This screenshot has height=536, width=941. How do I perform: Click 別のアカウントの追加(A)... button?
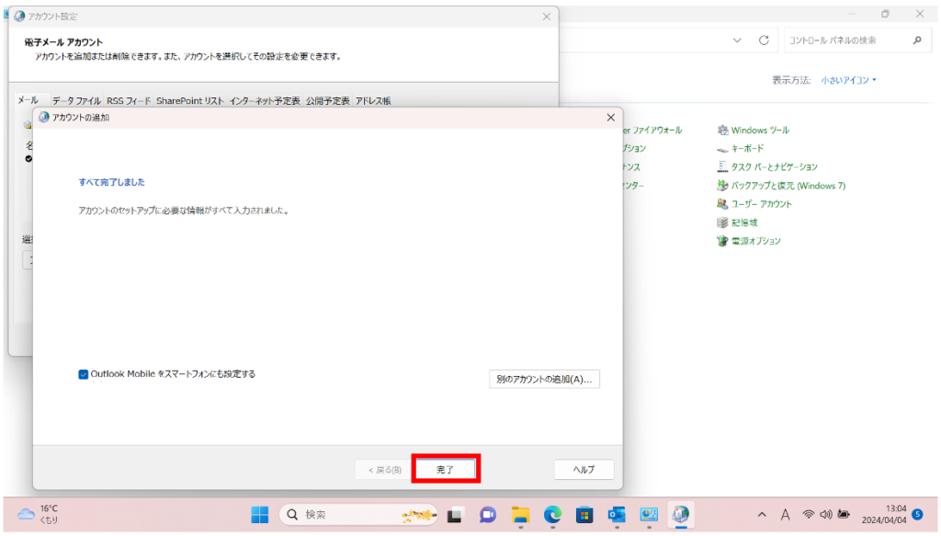[544, 379]
